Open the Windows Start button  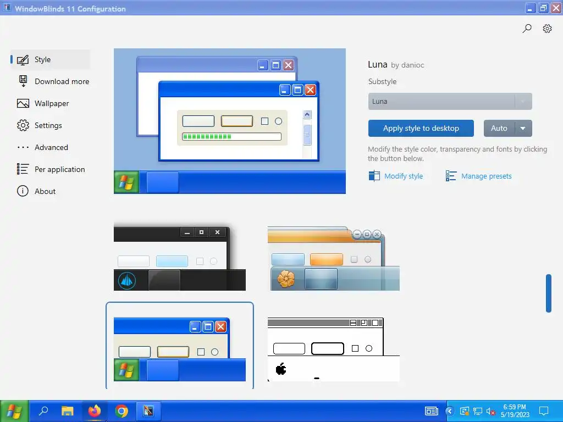point(14,411)
